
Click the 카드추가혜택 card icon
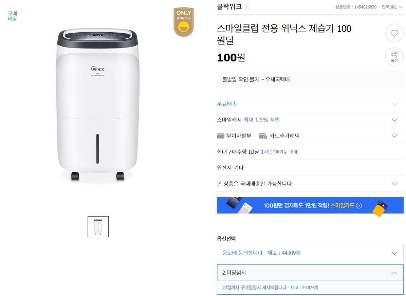(x=263, y=136)
